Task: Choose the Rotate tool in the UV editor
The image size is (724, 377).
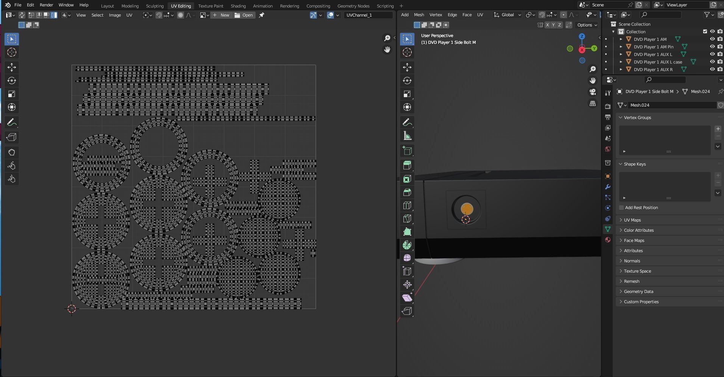Action: click(x=12, y=81)
